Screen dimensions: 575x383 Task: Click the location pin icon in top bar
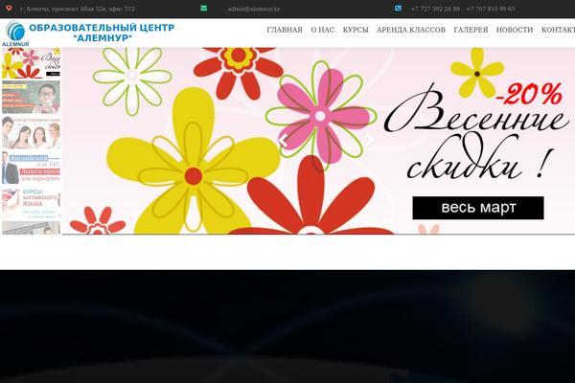point(9,8)
